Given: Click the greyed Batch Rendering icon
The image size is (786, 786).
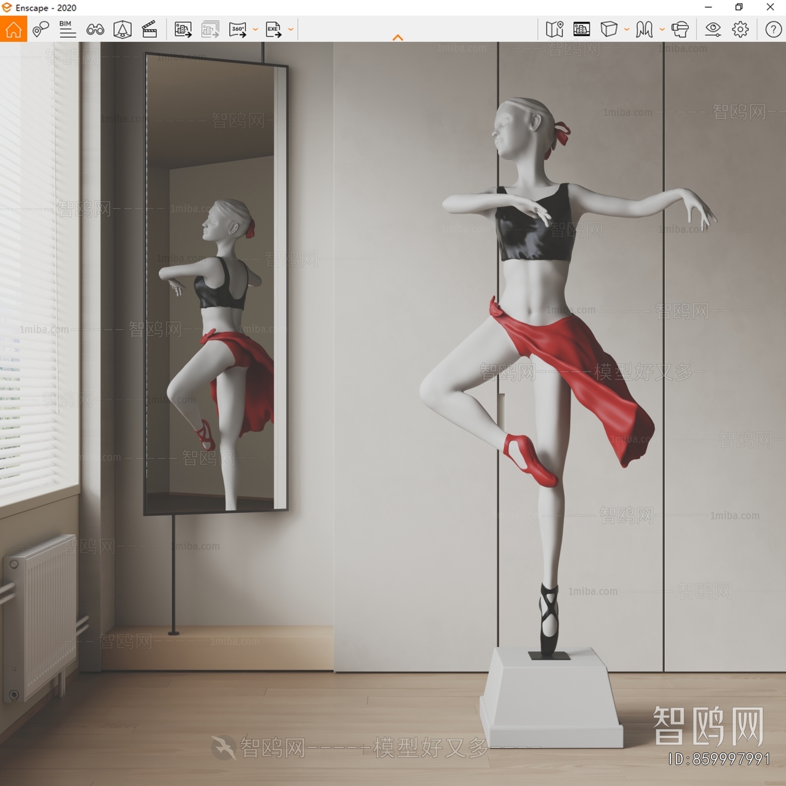Looking at the screenshot, I should 210,29.
